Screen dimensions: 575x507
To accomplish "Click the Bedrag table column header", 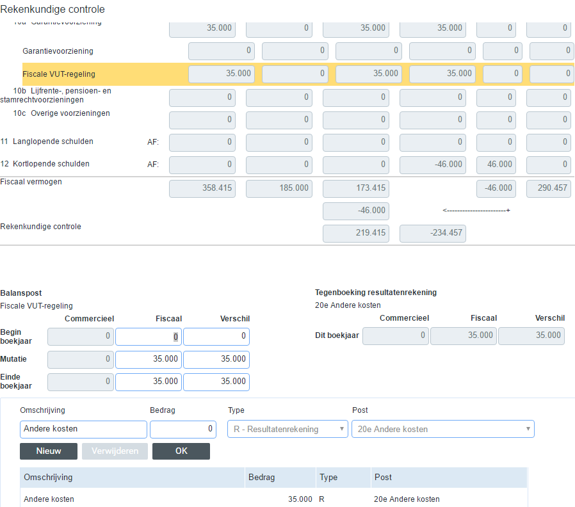I will tap(280, 478).
